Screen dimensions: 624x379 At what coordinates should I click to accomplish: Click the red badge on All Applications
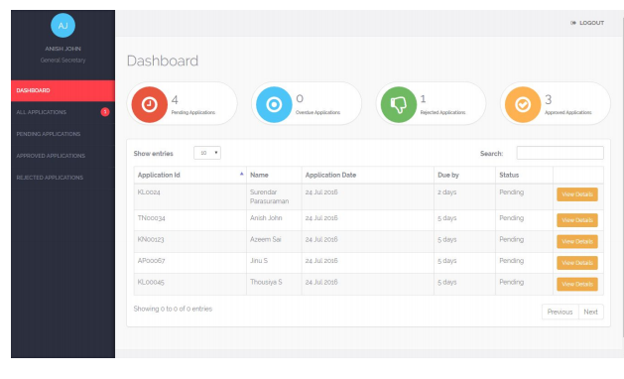point(105,112)
